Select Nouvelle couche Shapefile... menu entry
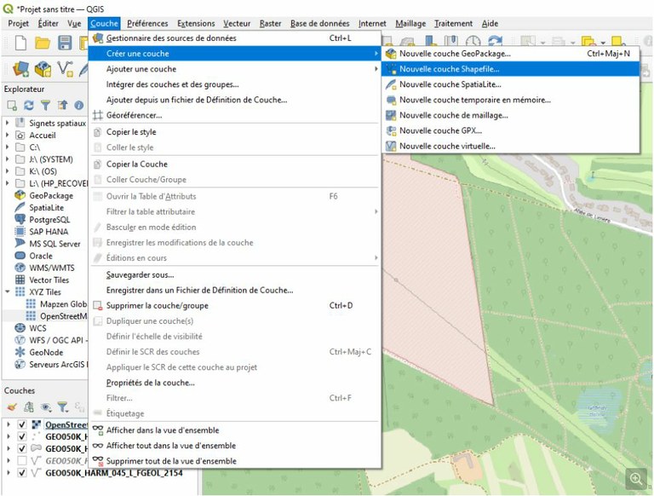Screen dimensions: 654x496 450,69
